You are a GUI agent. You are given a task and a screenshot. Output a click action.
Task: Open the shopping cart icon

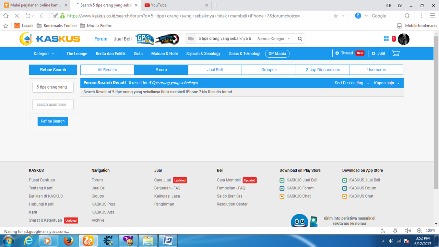396,54
